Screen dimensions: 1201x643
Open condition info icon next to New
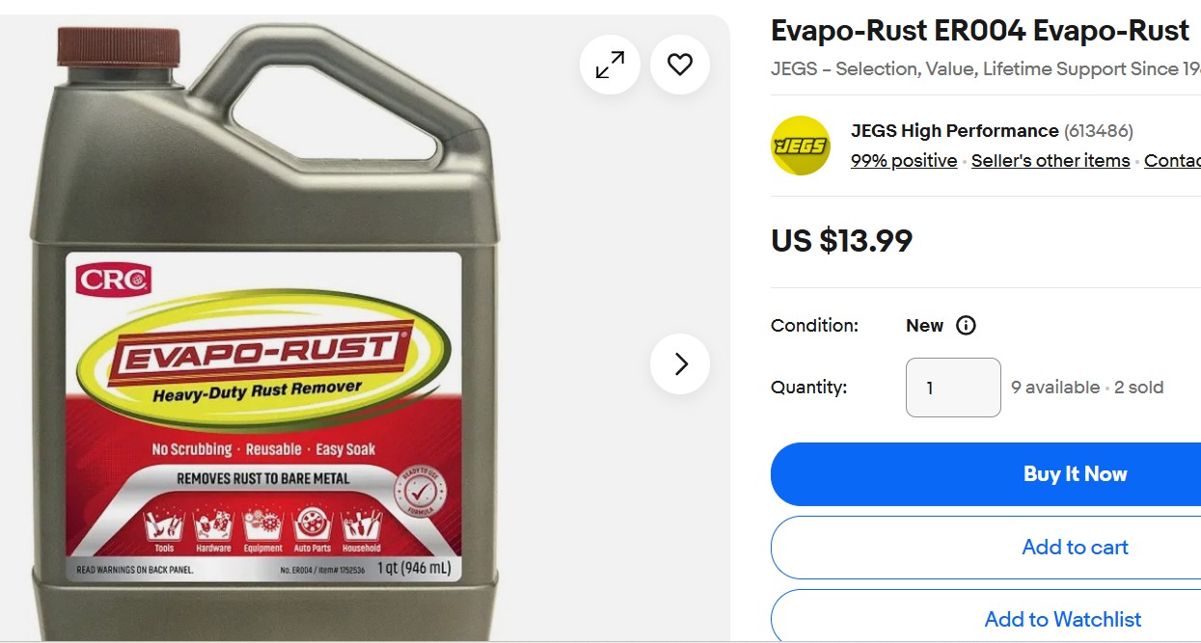tap(966, 325)
